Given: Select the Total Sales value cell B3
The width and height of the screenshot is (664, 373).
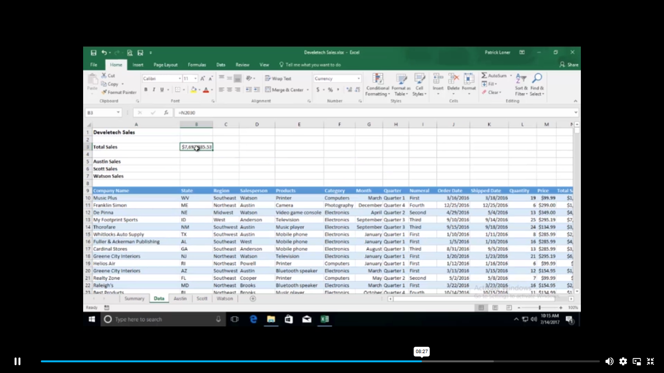Looking at the screenshot, I should 196,147.
